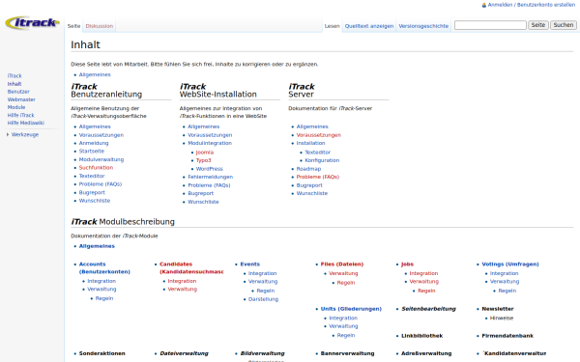This screenshot has height=362, width=580.
Task: Open Verwaltung under Votings
Action: pyautogui.click(x=505, y=282)
